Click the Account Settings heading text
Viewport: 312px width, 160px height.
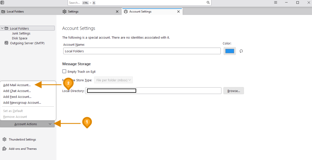tap(78, 29)
